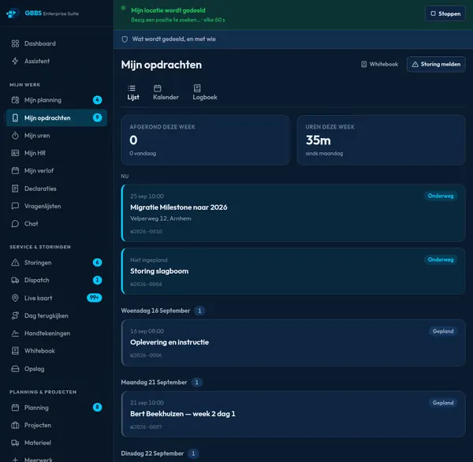Click badge 6 next to Storingen
The image size is (473, 462).
(x=97, y=263)
